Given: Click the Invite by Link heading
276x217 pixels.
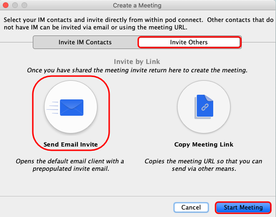Looking at the screenshot, I should tap(137, 62).
